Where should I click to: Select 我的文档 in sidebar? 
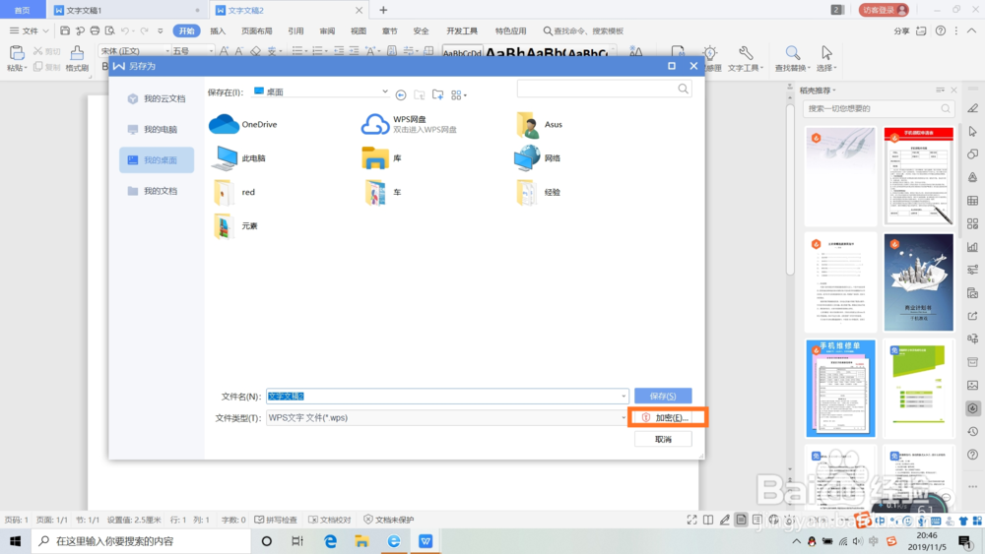[x=157, y=191]
